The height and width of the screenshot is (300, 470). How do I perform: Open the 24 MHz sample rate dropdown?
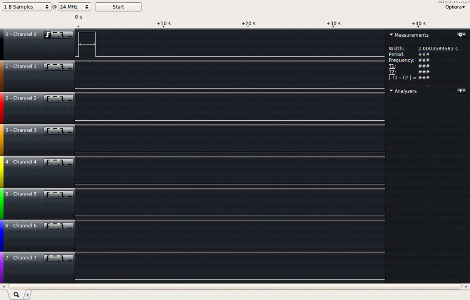point(74,7)
